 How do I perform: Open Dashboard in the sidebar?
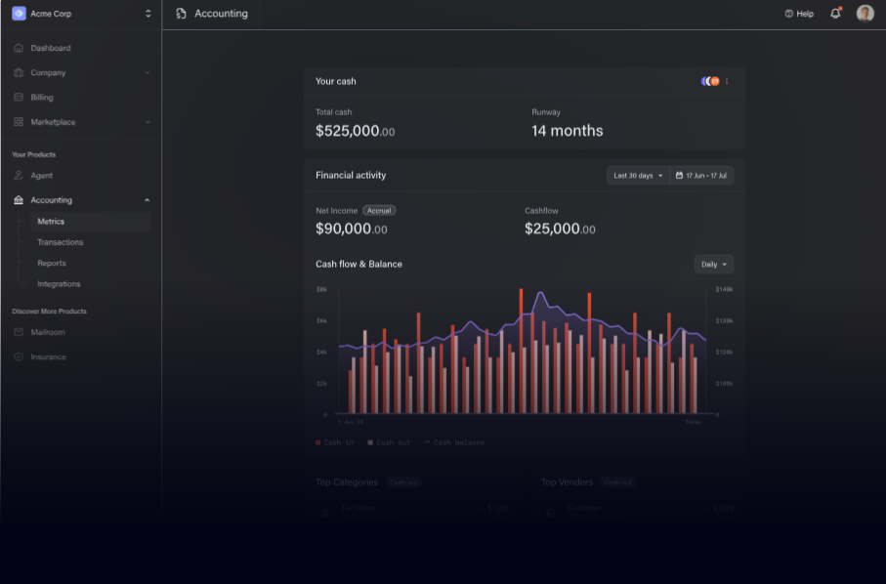pos(51,48)
